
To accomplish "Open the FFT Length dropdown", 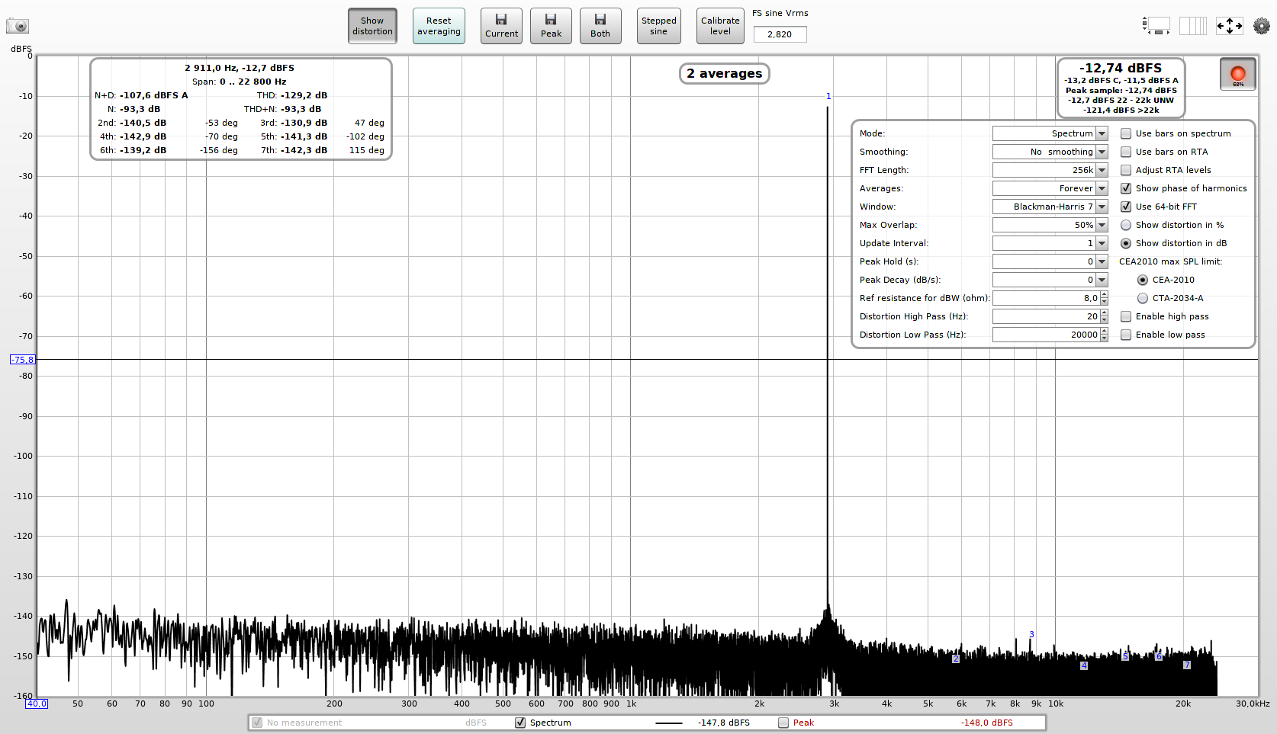I will tap(1050, 170).
